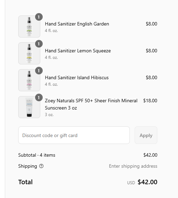Select the Zoey Naturals SPF 50+ sunscreen title
The height and width of the screenshot is (198, 178).
pos(91,104)
